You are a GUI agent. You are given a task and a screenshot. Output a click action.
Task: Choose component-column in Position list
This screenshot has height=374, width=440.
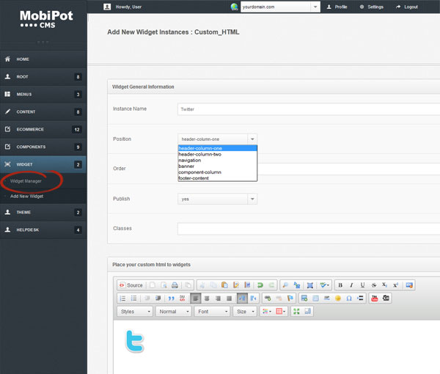218,172
